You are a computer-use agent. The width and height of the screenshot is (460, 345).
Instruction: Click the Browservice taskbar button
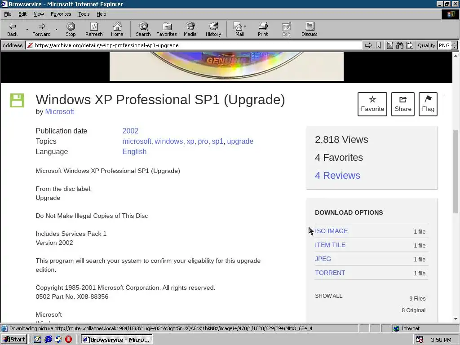coord(117,340)
